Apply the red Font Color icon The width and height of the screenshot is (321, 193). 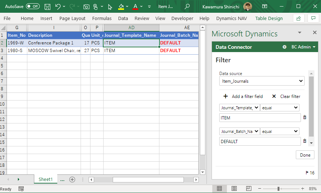click(135, 7)
